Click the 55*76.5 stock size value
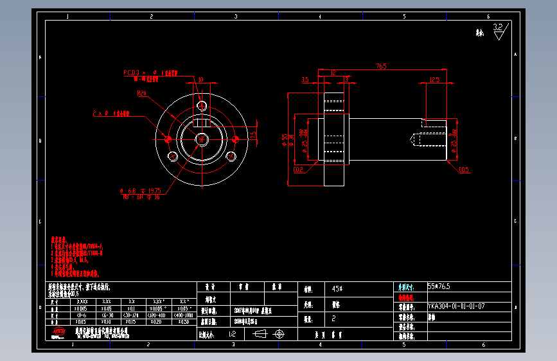The height and width of the screenshot is (361, 557). (439, 286)
